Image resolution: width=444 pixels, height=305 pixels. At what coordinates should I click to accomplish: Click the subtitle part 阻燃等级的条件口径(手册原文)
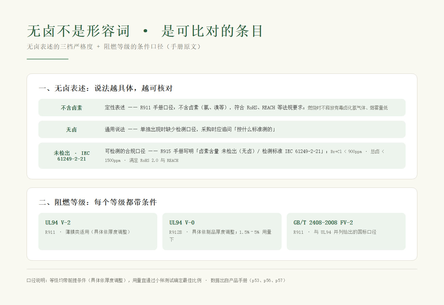point(153,47)
